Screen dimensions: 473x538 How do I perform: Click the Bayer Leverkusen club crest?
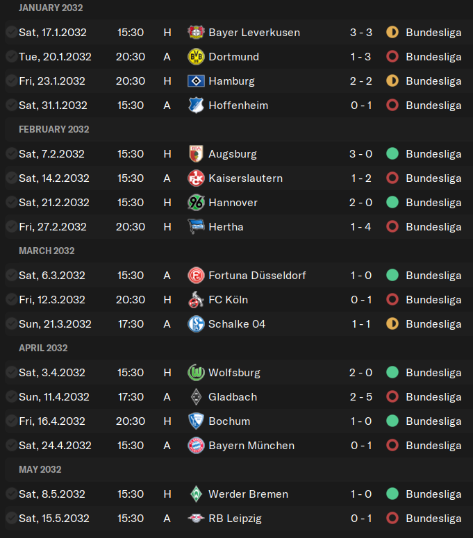click(x=196, y=32)
